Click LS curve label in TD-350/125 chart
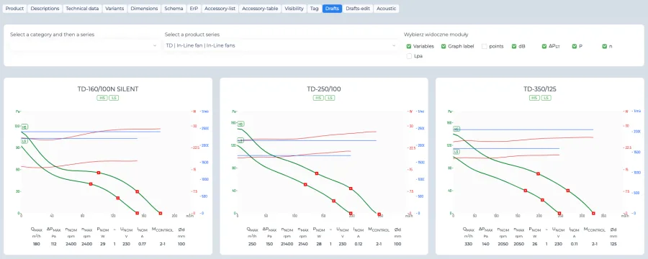This screenshot has width=648, height=259. [x=456, y=152]
